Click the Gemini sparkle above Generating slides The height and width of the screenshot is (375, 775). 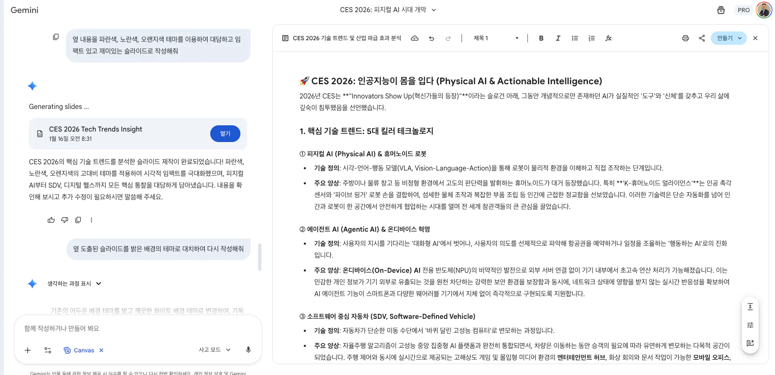[x=32, y=86]
